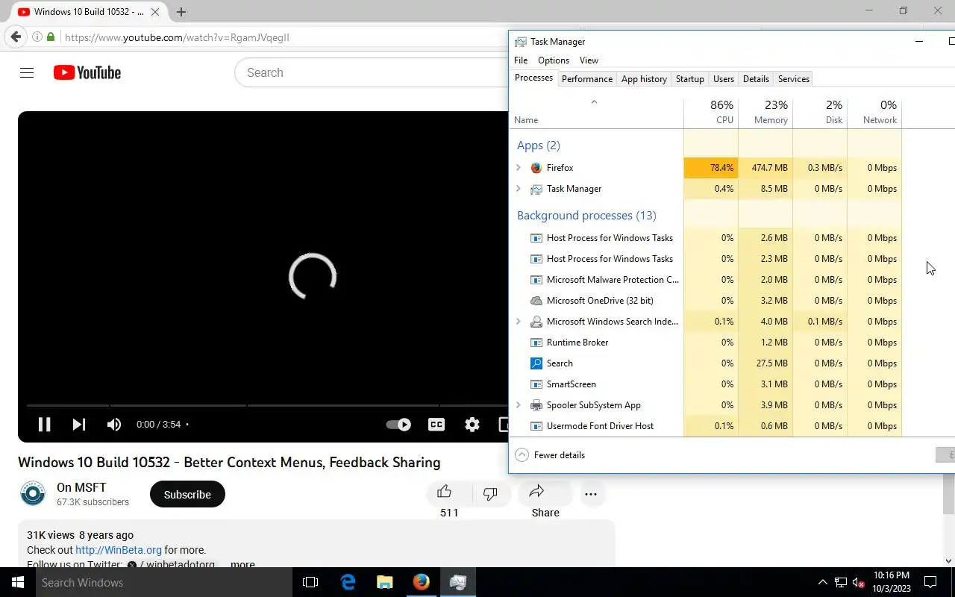
Task: Pause the YouTube video
Action: coord(45,425)
